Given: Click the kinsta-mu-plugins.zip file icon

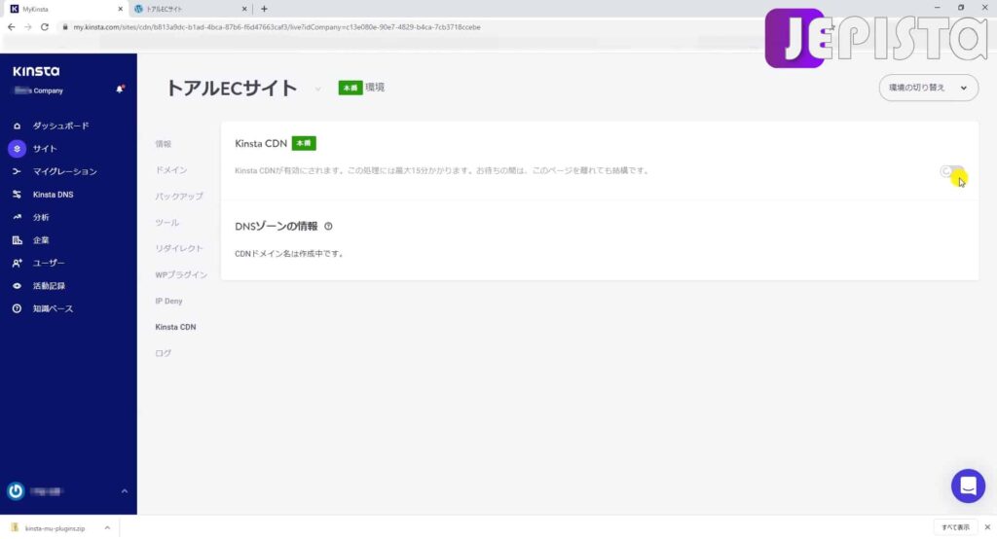Looking at the screenshot, I should [15, 527].
